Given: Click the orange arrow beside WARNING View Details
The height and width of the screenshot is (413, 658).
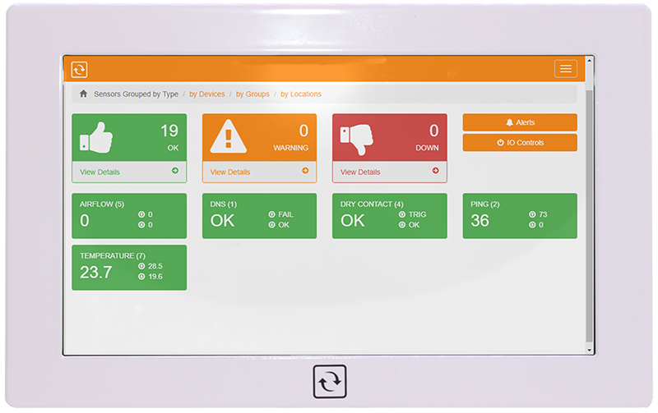Looking at the screenshot, I should pyautogui.click(x=305, y=171).
